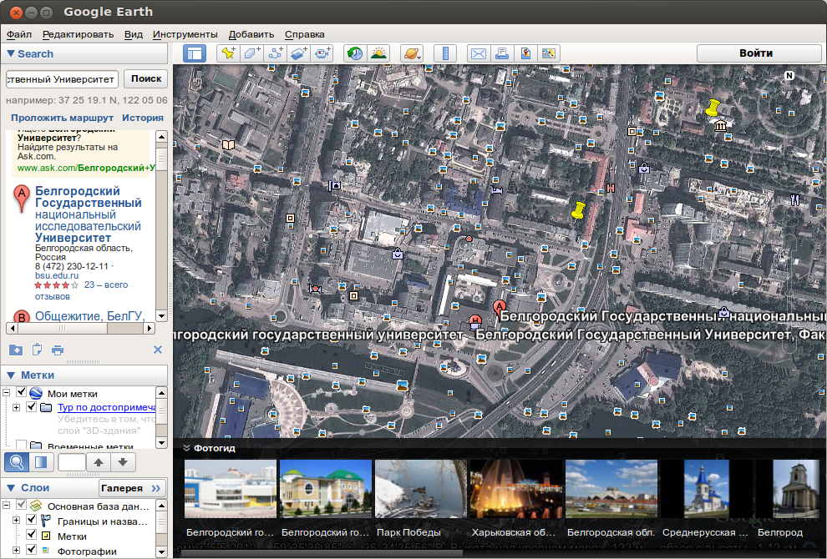Open the Инструменты menu

pyautogui.click(x=185, y=34)
